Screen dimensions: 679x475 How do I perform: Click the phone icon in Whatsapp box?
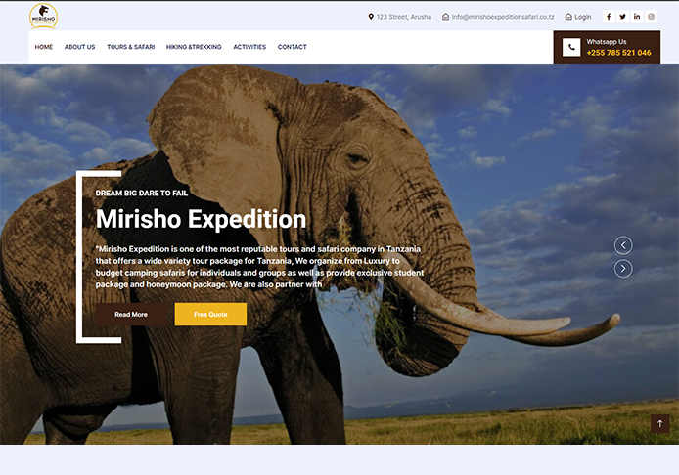coord(571,47)
